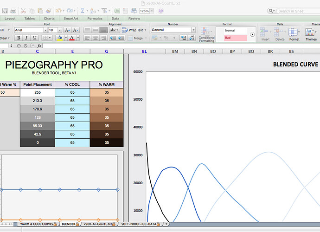
Task: Click the Print icon in toolbar
Action: tap(13, 10)
